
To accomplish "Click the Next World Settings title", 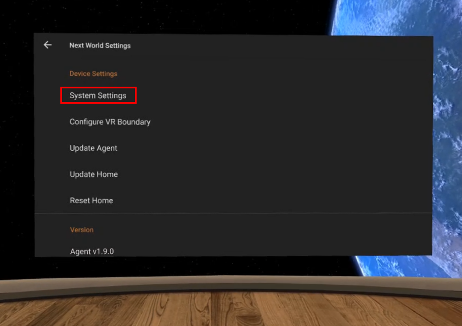I will tap(100, 46).
